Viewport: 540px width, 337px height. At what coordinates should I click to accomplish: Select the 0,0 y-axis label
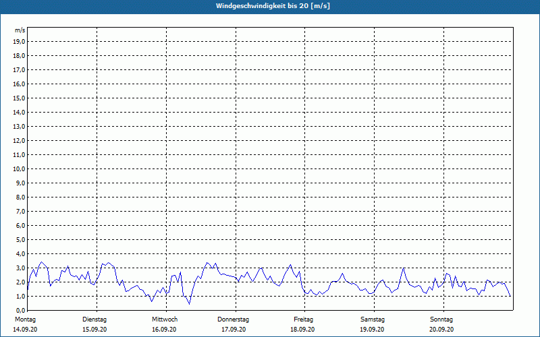pos(20,310)
